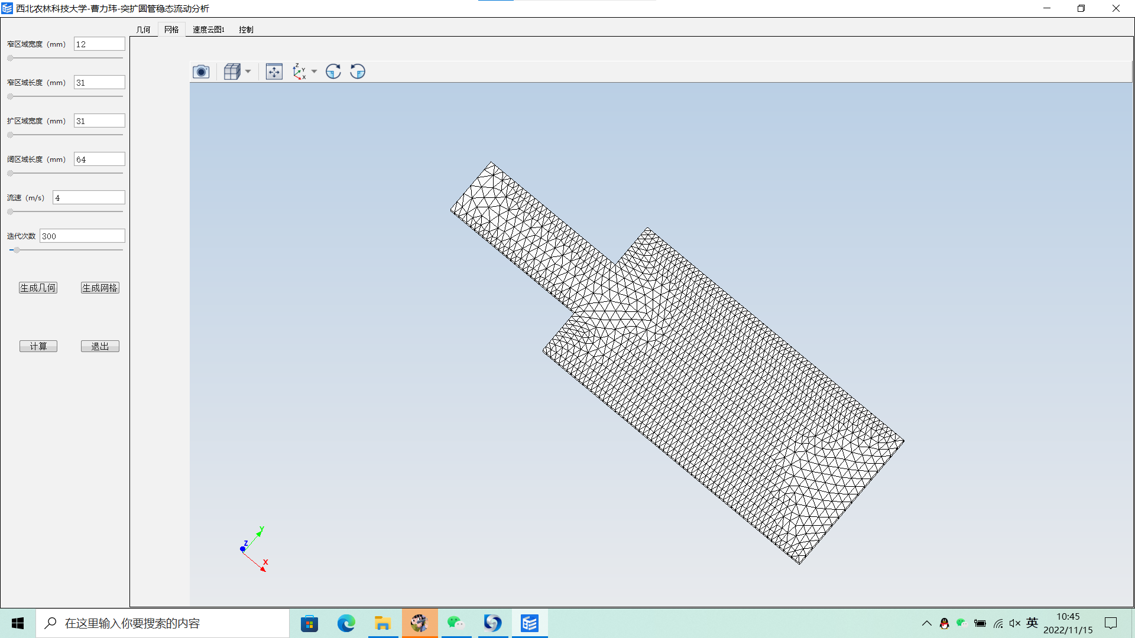
Task: Click the 迭代次数 input field
Action: (82, 236)
